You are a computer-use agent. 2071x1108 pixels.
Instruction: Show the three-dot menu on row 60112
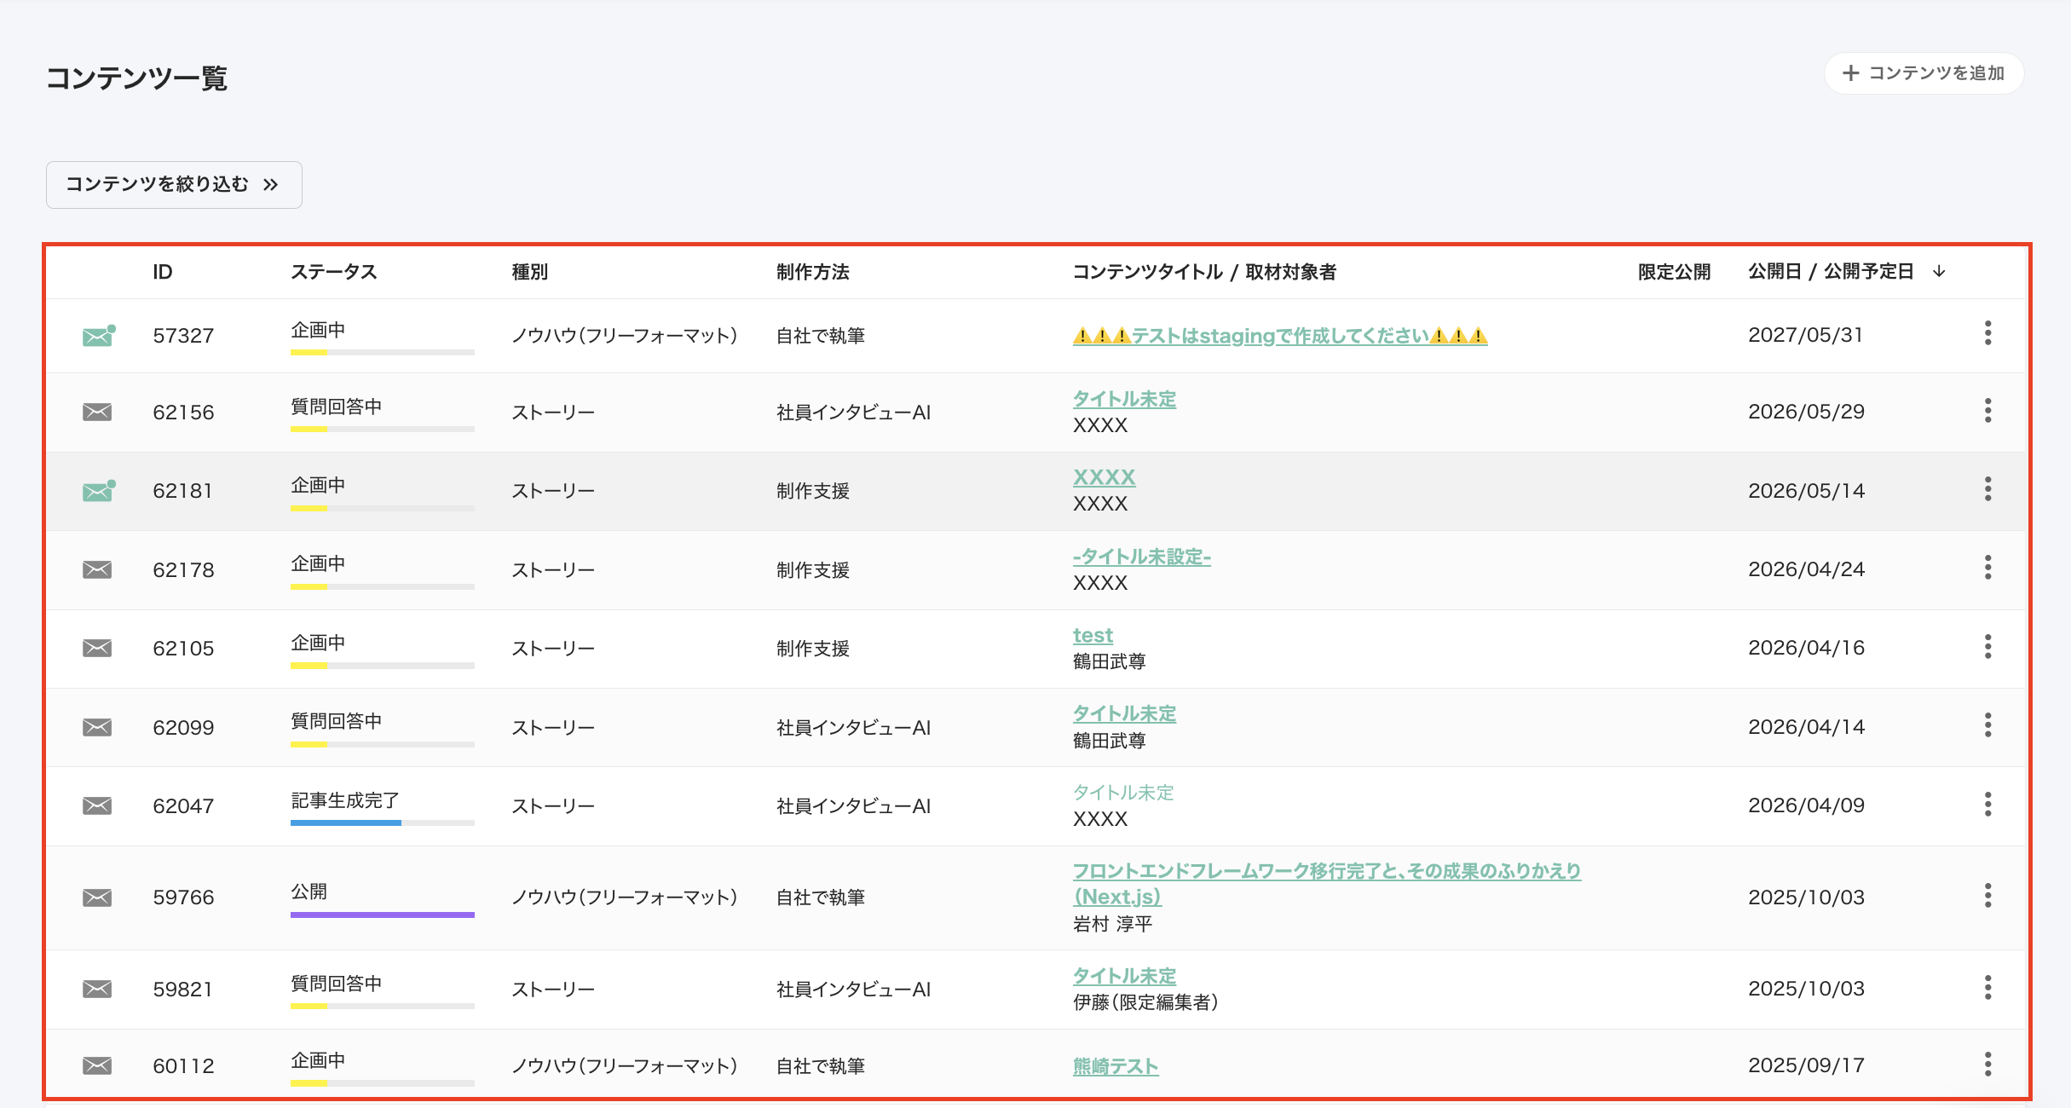1987,1064
